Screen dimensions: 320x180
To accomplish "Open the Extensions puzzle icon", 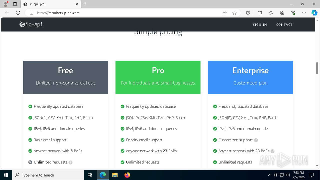I will pos(248,13).
